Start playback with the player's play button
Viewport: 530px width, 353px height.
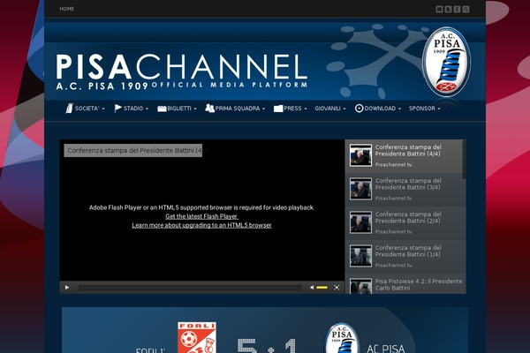click(67, 288)
